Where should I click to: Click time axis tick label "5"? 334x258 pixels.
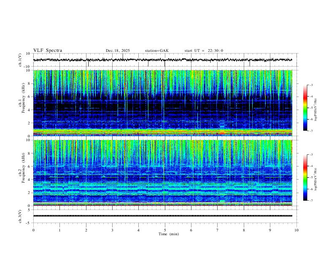click(165, 230)
